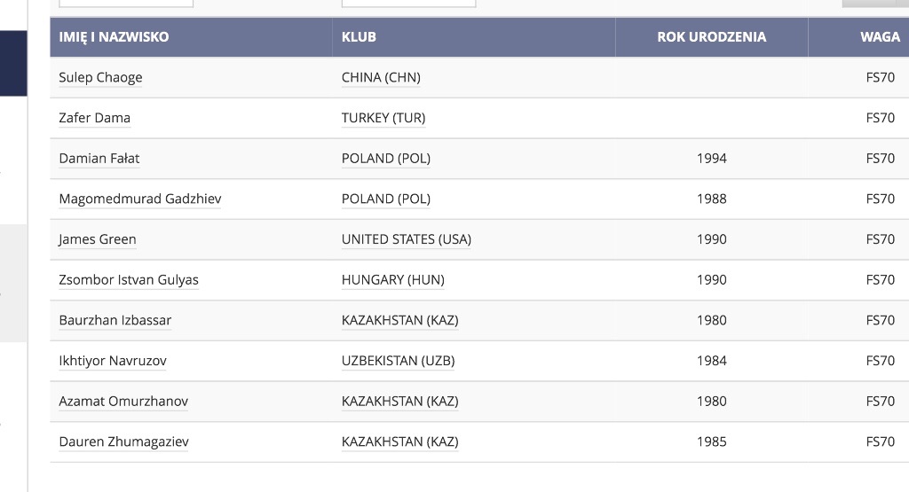Open Ikhtiyor Navruzov profile link
909x492 pixels.
[113, 361]
